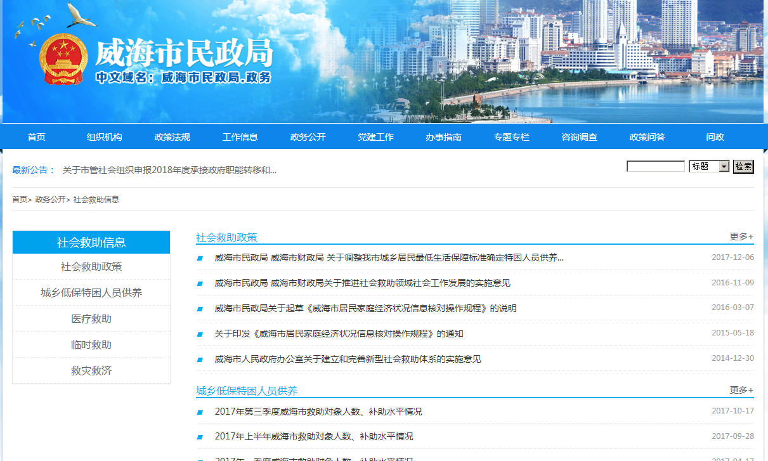Expand 更多+ for 城乡低保特困人员供养 section
Viewport: 768px width, 461px height.
(x=741, y=390)
